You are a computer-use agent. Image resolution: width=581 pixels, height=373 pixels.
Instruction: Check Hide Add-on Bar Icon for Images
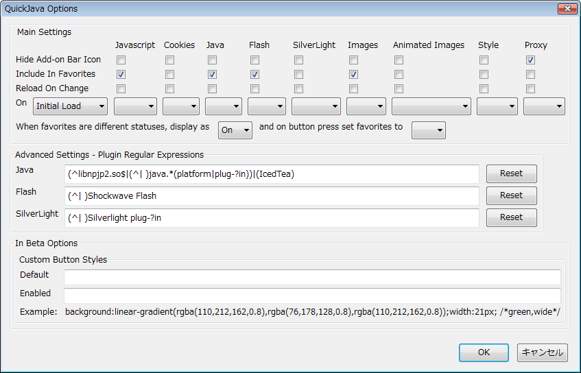(x=353, y=60)
